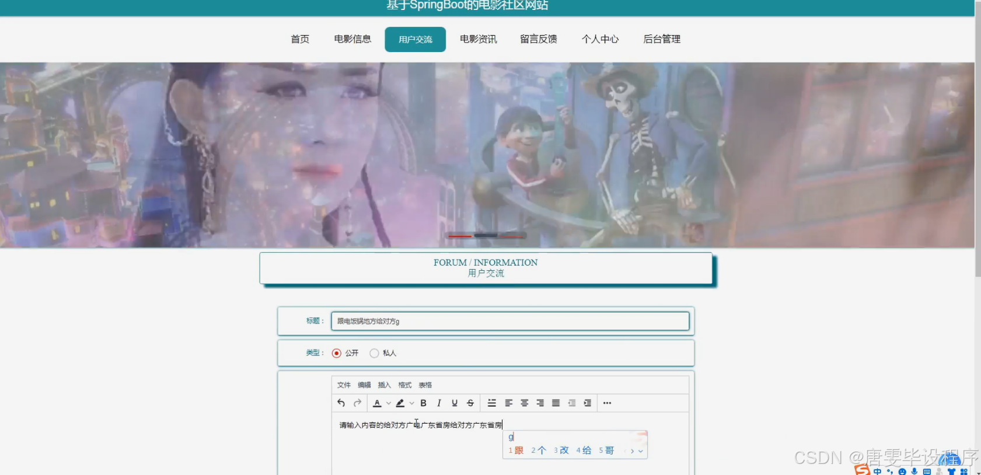Screen dimensions: 981x475
Task: Redo the last undone edit
Action: pyautogui.click(x=357, y=403)
